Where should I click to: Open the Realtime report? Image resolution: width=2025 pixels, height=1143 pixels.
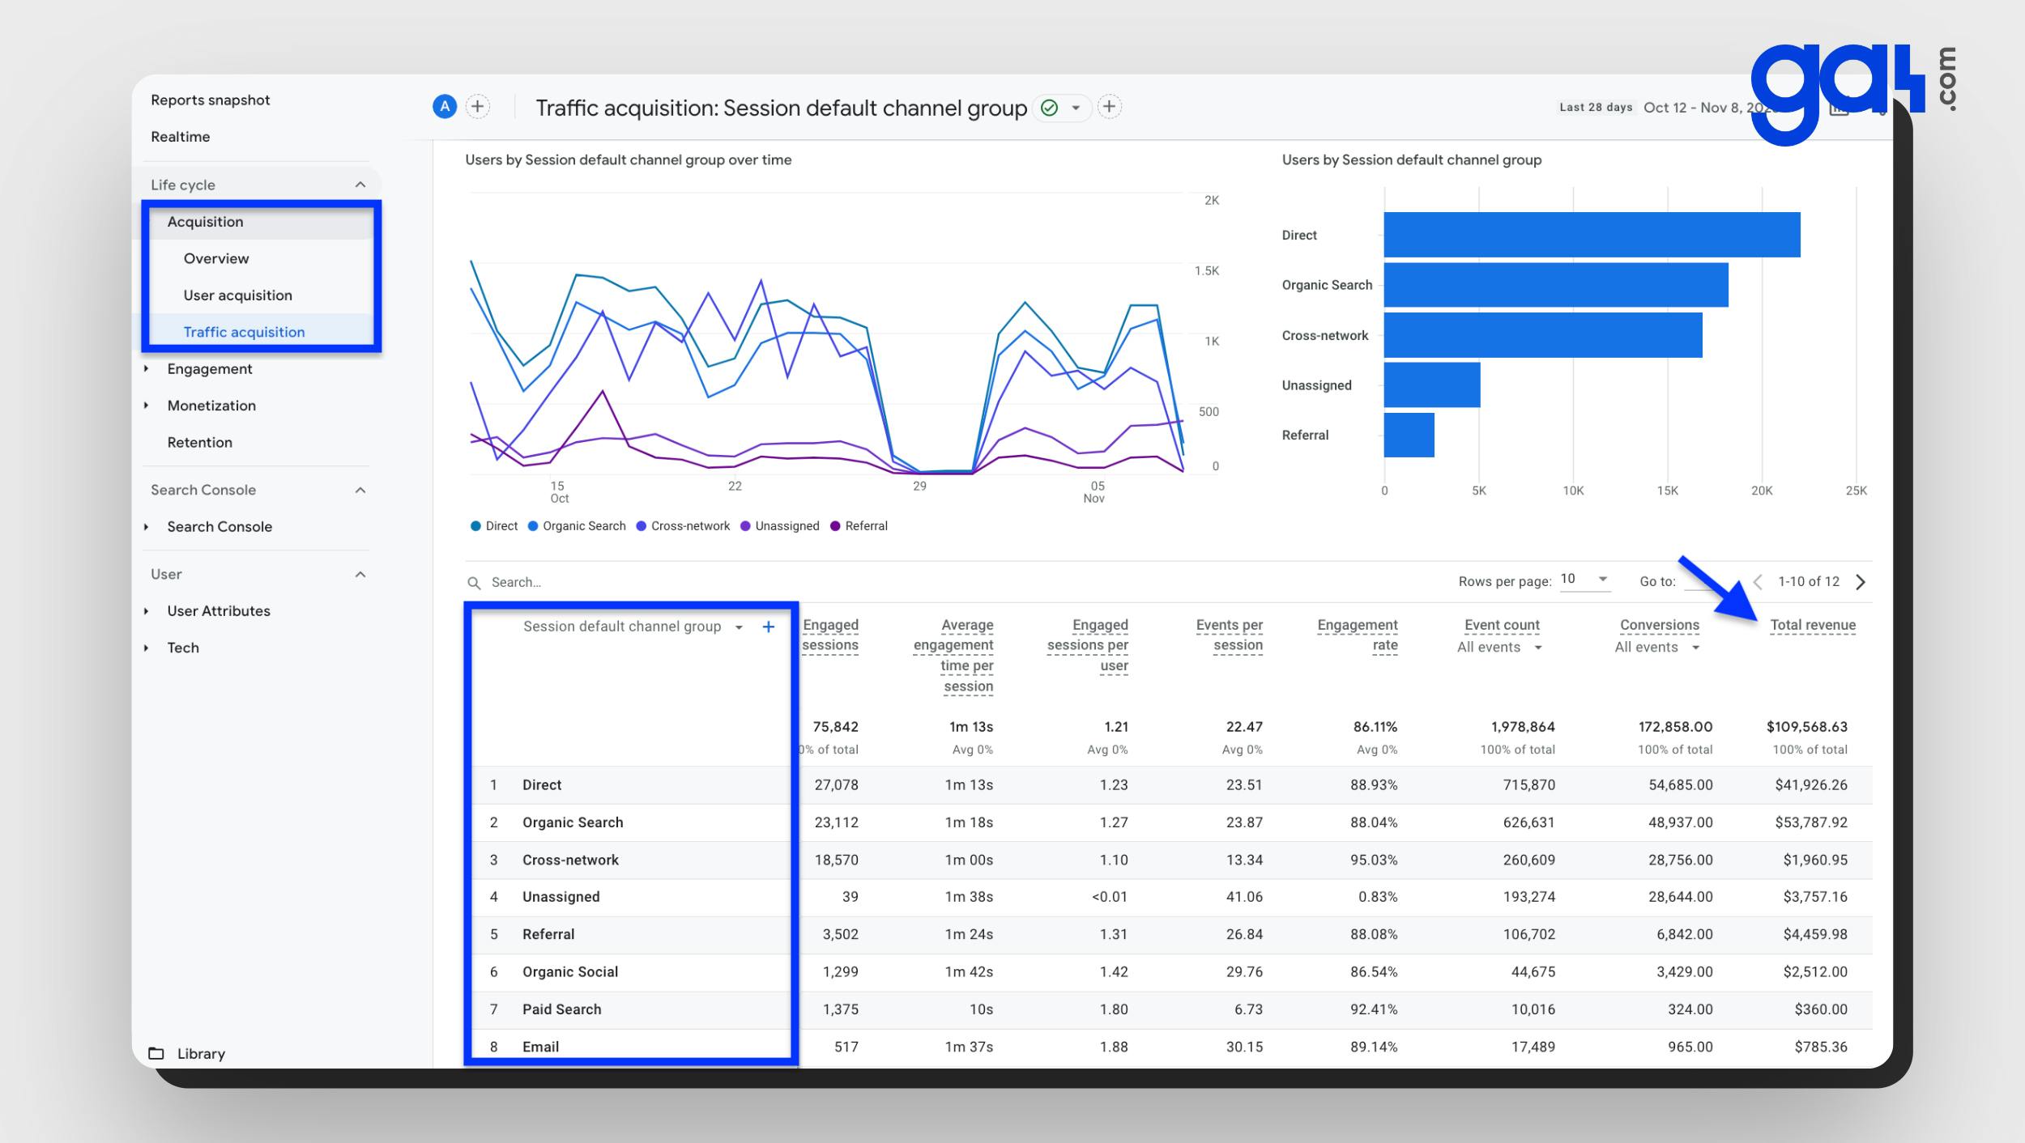(x=181, y=137)
